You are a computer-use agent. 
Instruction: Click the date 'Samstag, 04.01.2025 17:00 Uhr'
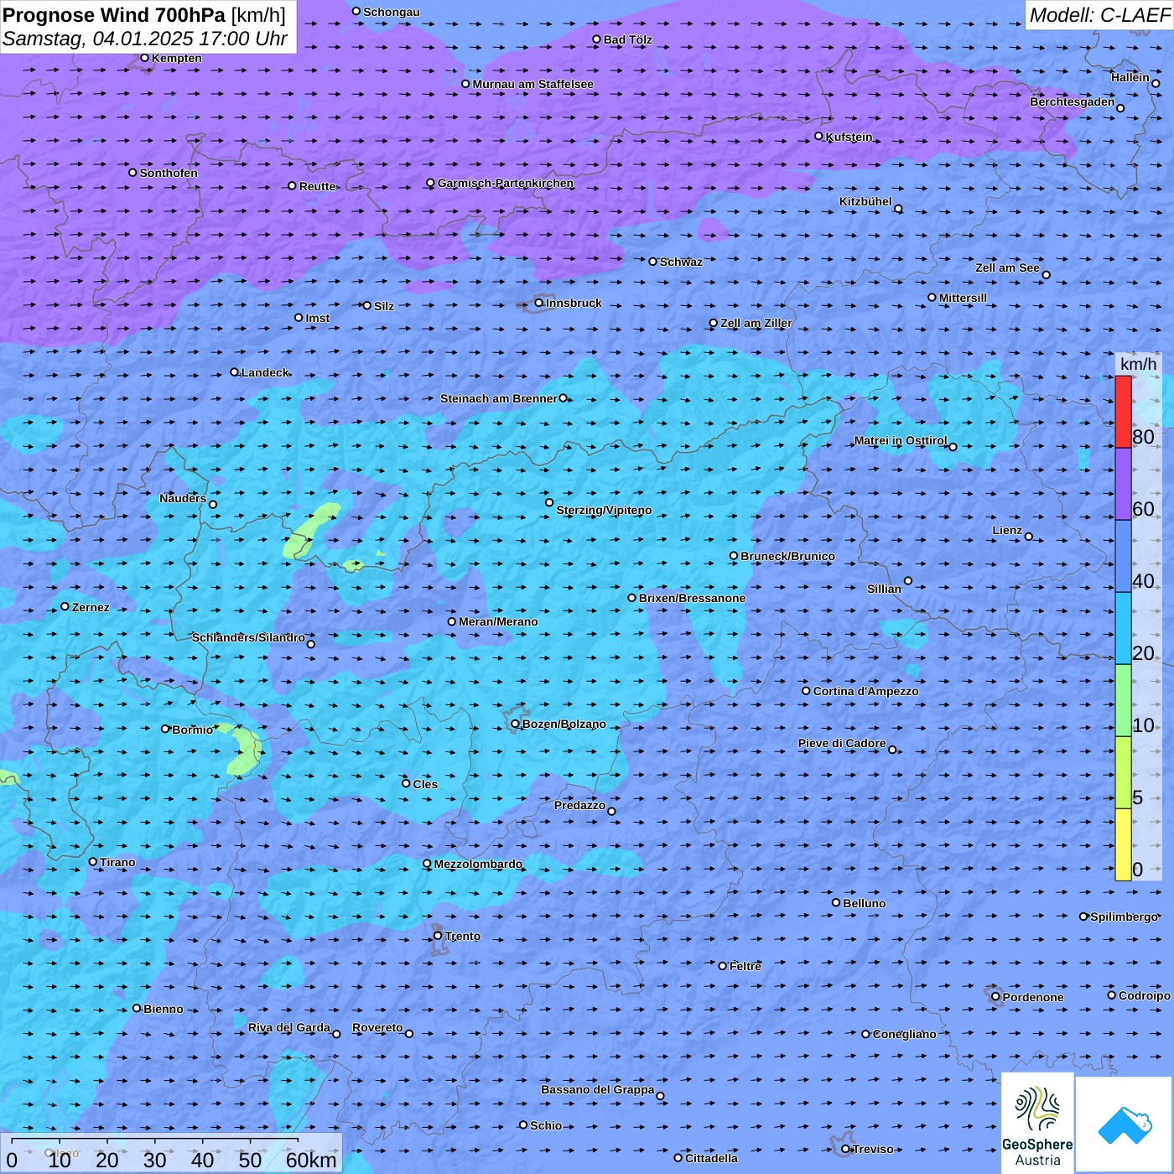click(145, 39)
